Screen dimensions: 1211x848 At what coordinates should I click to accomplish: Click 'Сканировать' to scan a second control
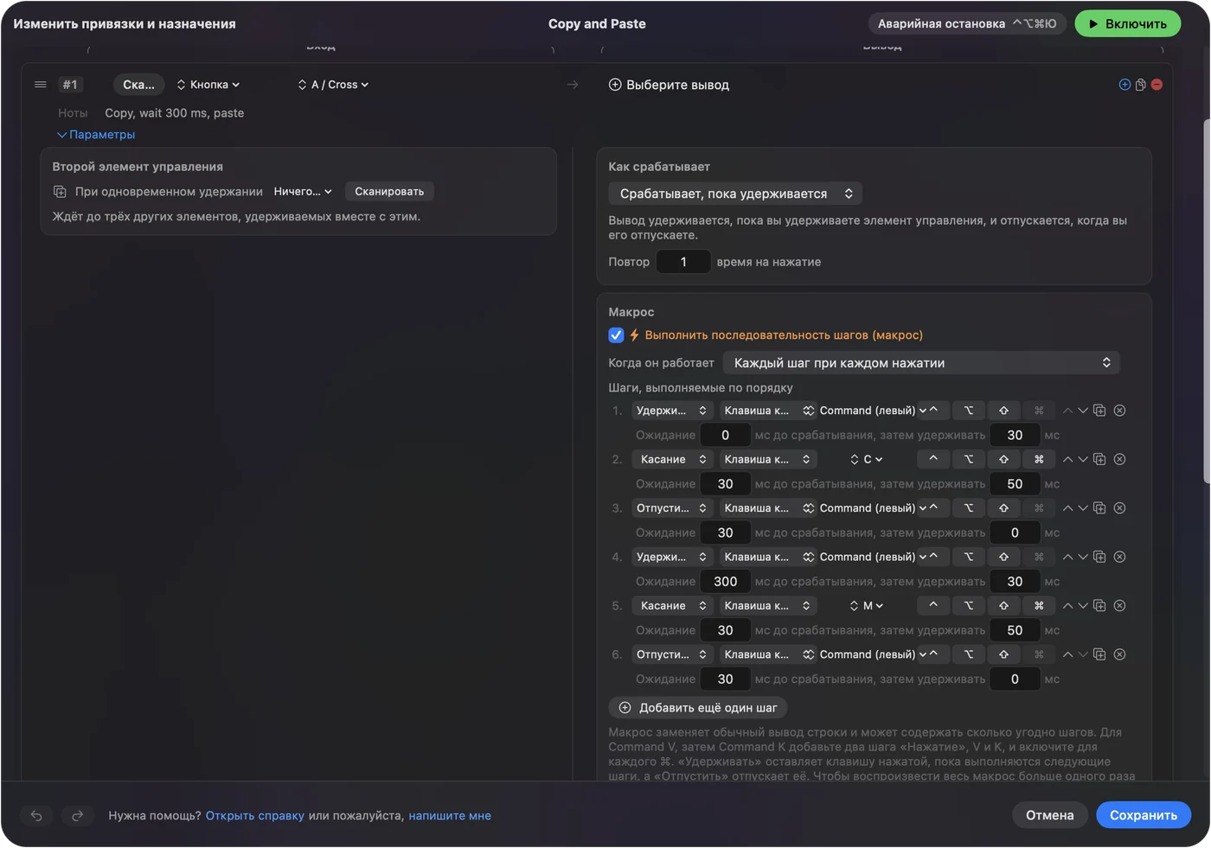tap(389, 192)
